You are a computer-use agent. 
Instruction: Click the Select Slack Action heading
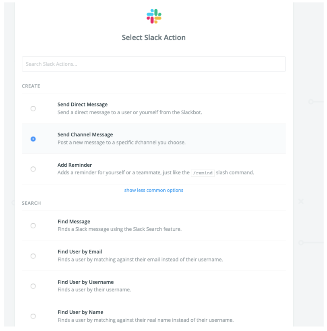pos(154,38)
